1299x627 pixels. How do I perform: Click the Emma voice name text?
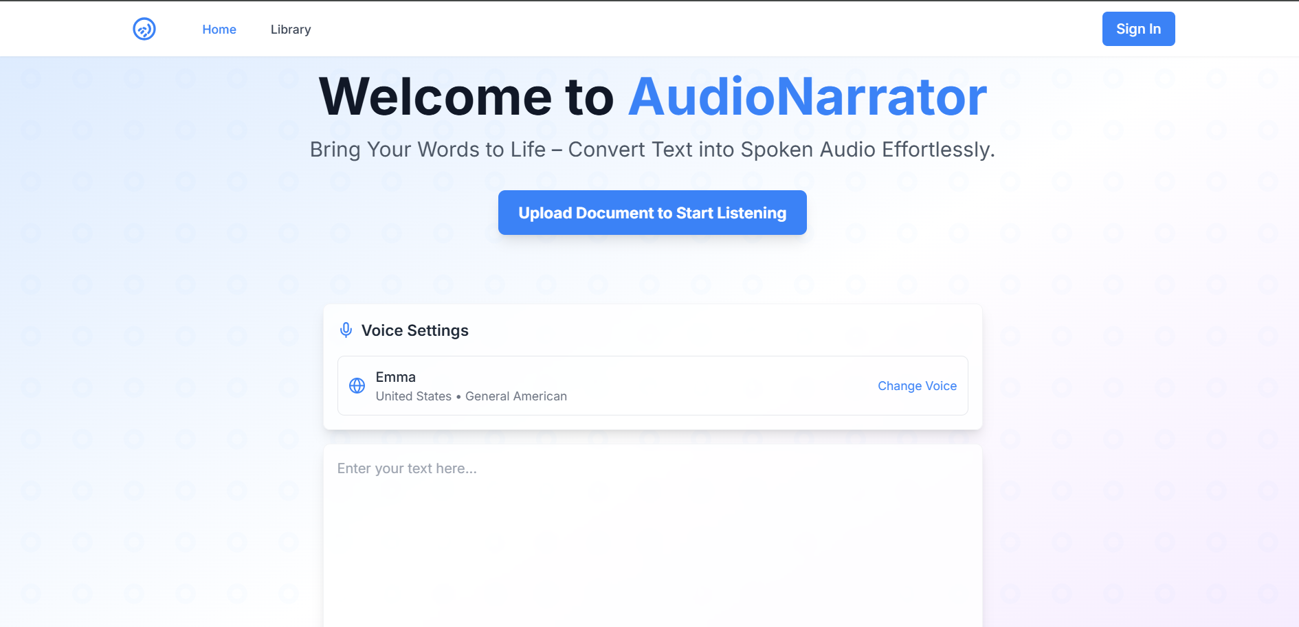(x=395, y=376)
